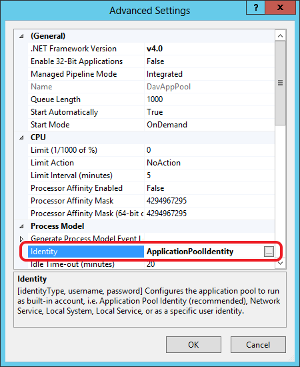
Task: Open the help question mark button
Action: click(255, 7)
